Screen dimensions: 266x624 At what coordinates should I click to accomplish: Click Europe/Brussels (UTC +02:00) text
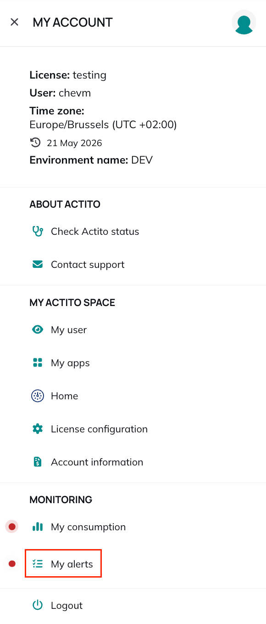[103, 125]
